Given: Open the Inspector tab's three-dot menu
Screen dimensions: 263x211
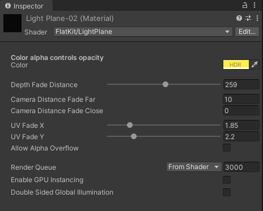Looking at the screenshot, I should click(254, 5).
